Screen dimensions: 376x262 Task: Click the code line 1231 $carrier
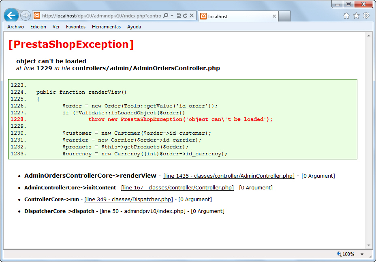pos(132,140)
